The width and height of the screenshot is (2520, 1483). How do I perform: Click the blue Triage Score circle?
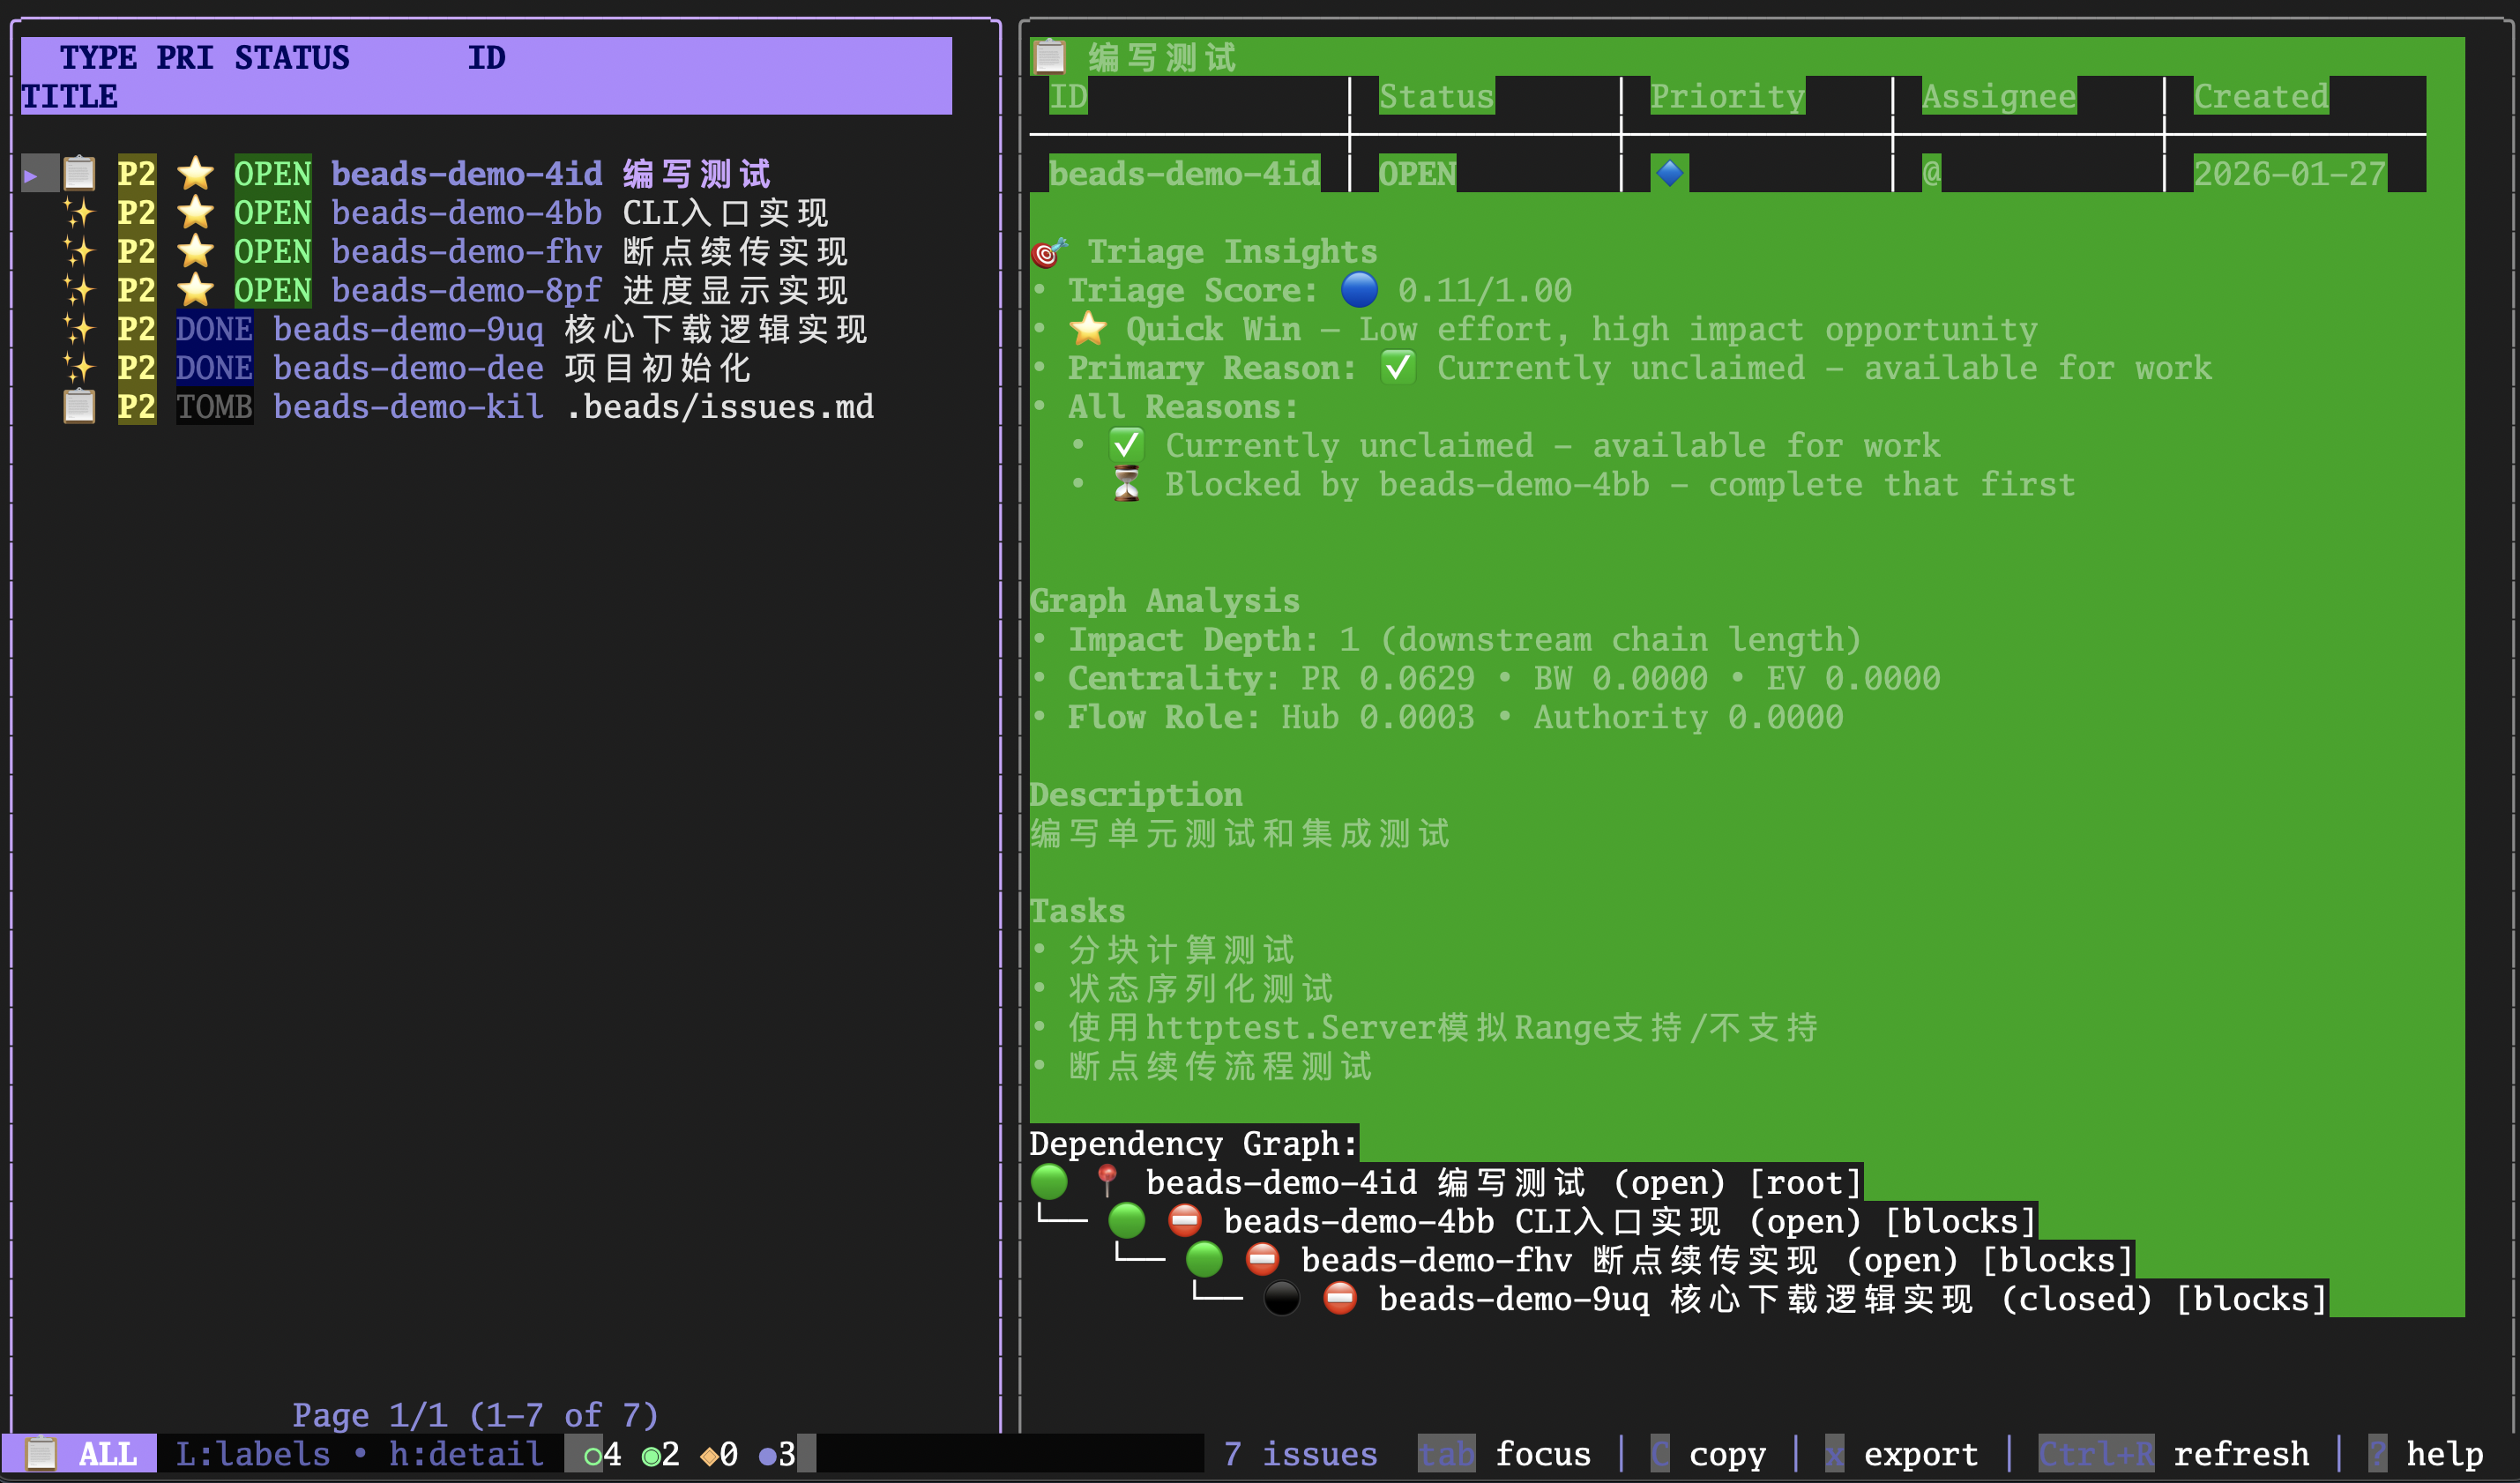1359,290
